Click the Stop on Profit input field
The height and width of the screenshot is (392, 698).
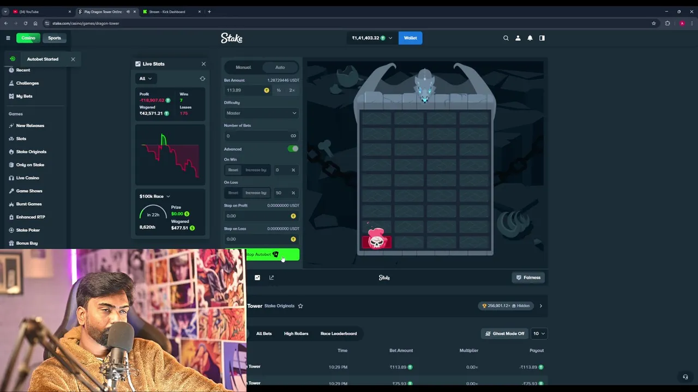point(261,216)
